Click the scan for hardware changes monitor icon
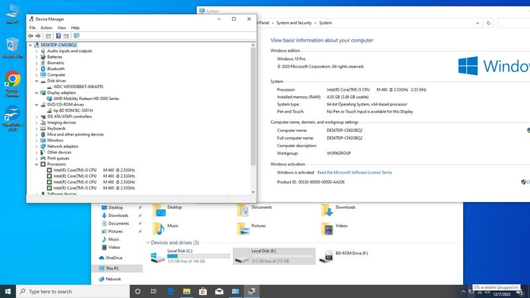This screenshot has height=298, width=530. (x=77, y=36)
